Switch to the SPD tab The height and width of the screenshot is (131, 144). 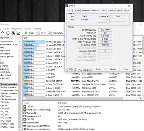pos(103,10)
